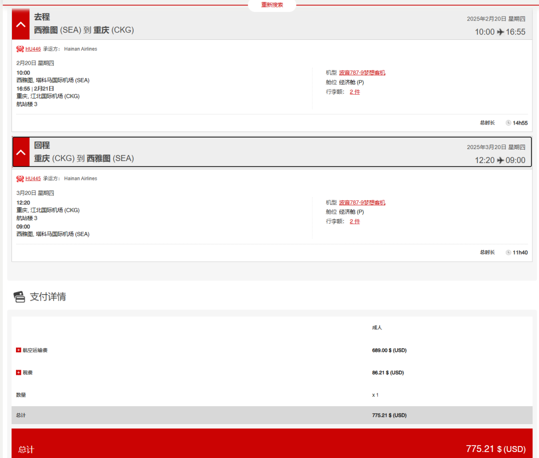Click airplane icon between 10:00 and 16:55

(x=501, y=32)
